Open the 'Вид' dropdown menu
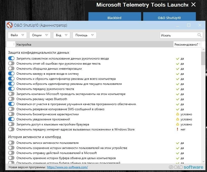Image resolution: width=207 pixels, height=172 pixels. point(62,35)
